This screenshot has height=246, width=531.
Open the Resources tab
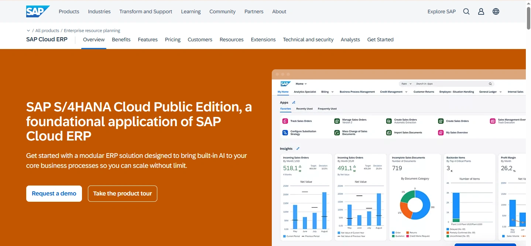232,39
